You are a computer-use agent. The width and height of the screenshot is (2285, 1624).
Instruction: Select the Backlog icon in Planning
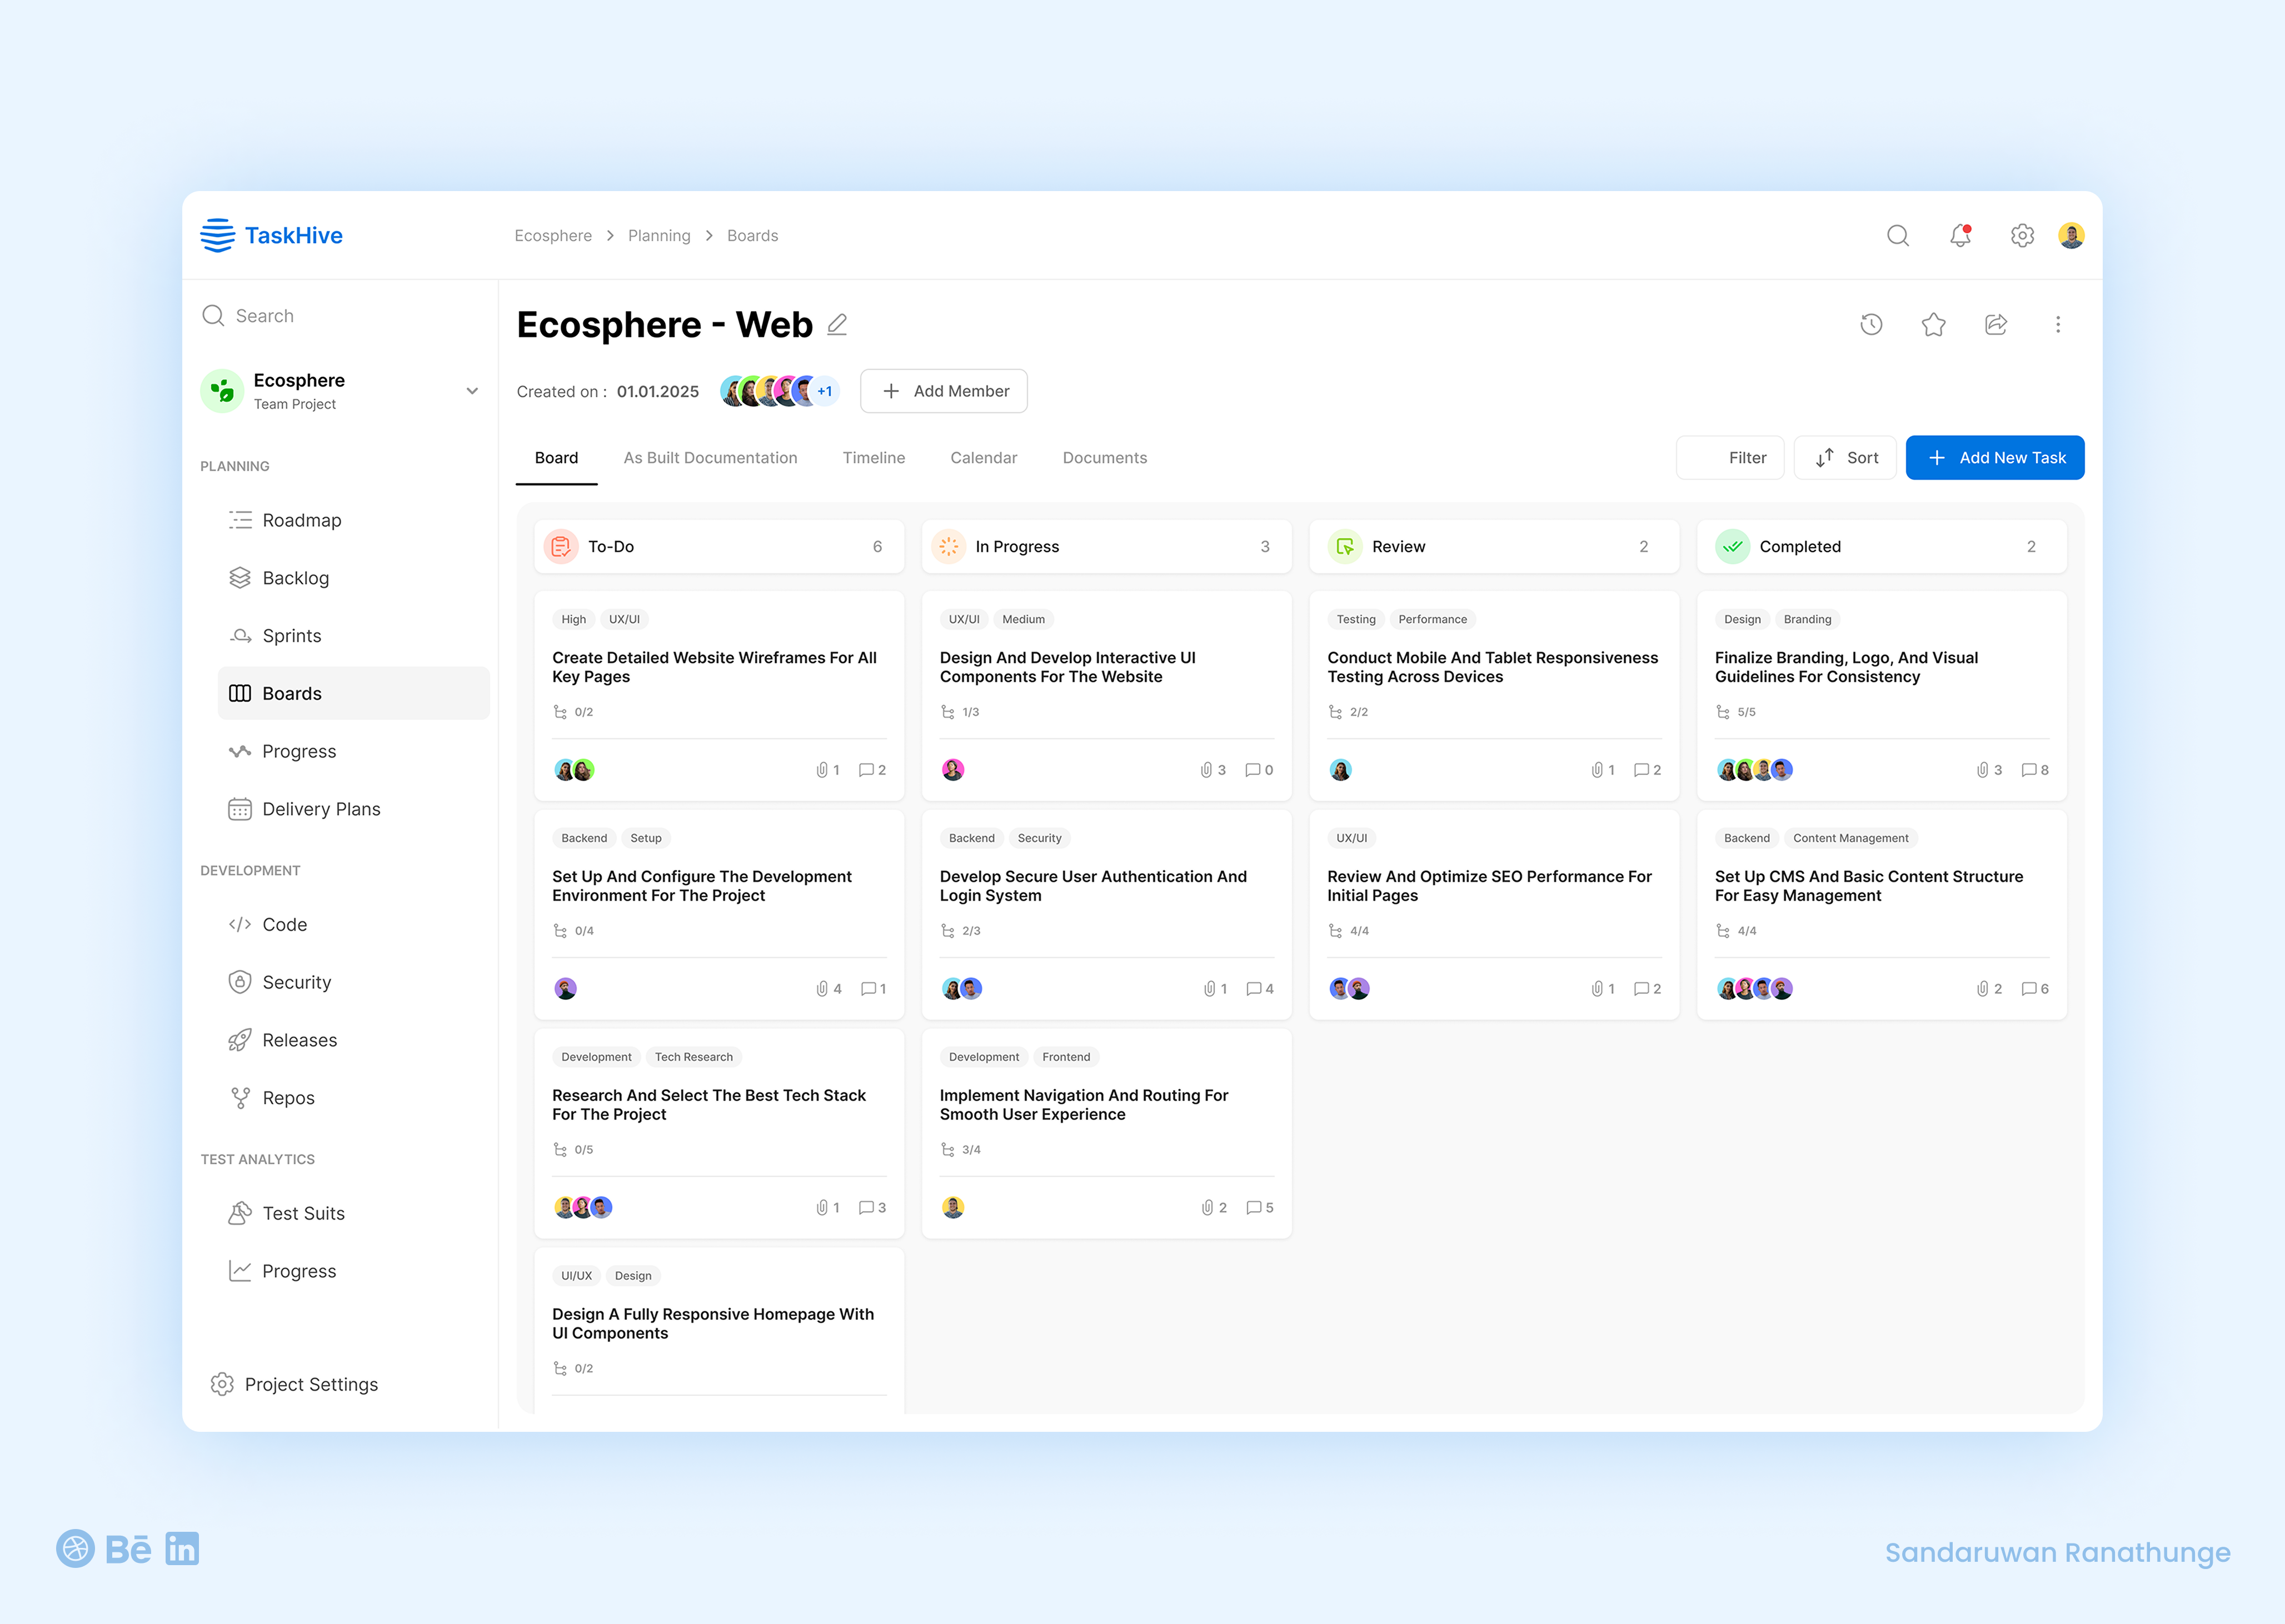(239, 578)
